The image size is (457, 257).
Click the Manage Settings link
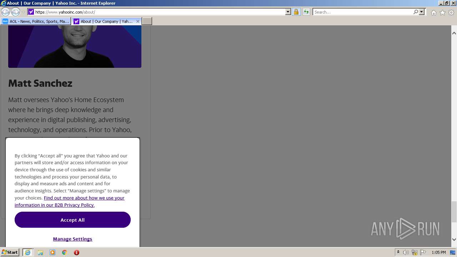(x=72, y=239)
